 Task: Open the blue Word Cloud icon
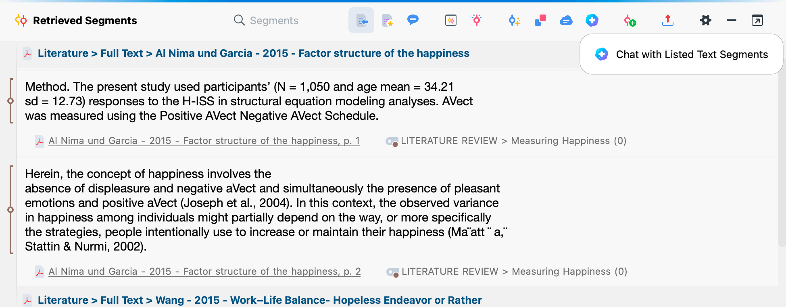566,20
